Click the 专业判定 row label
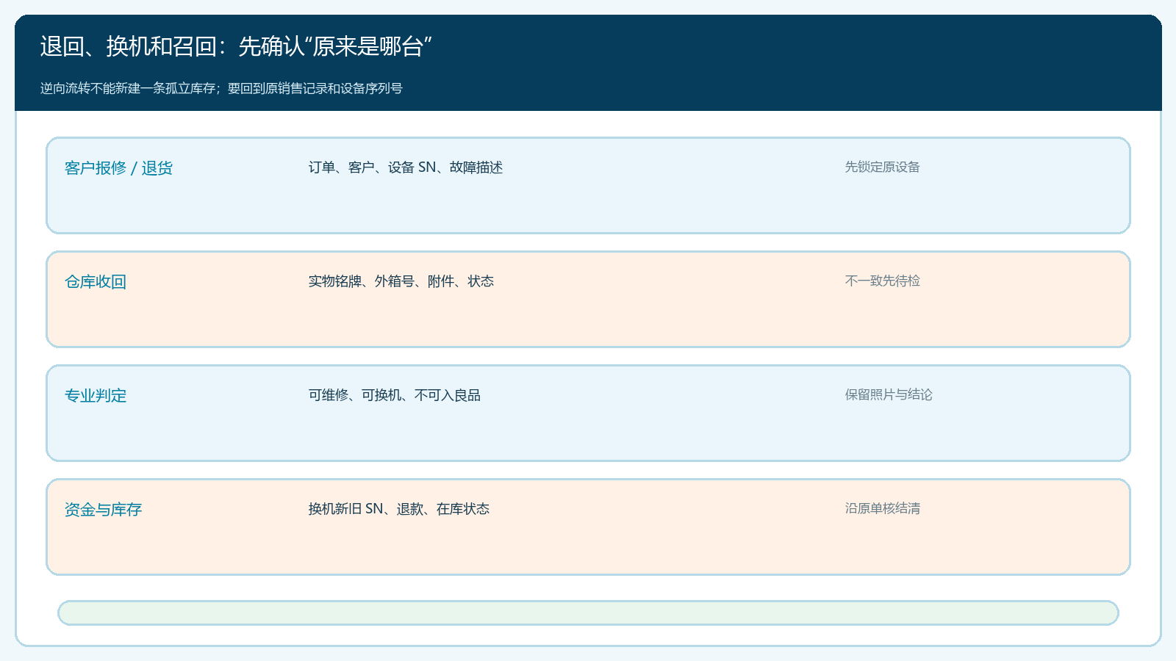Image resolution: width=1176 pixels, height=661 pixels. pyautogui.click(x=96, y=396)
